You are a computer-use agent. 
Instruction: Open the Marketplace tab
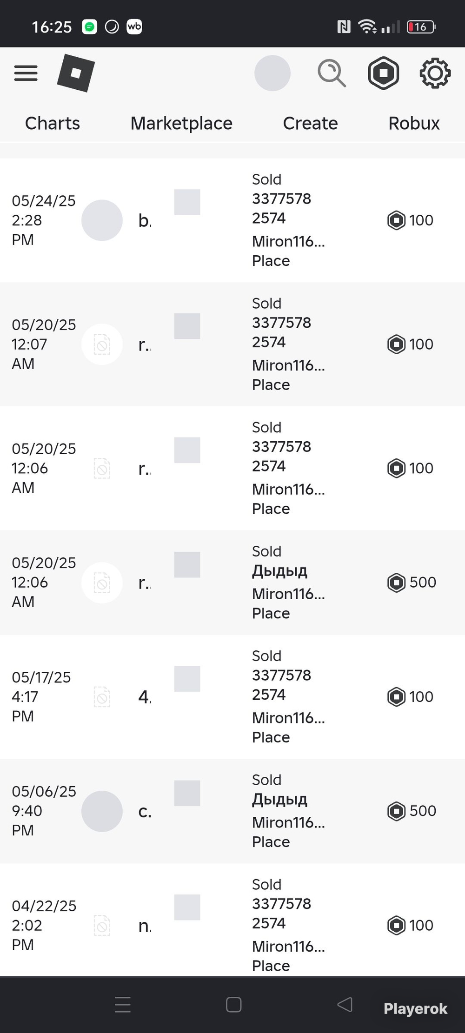[x=181, y=123]
